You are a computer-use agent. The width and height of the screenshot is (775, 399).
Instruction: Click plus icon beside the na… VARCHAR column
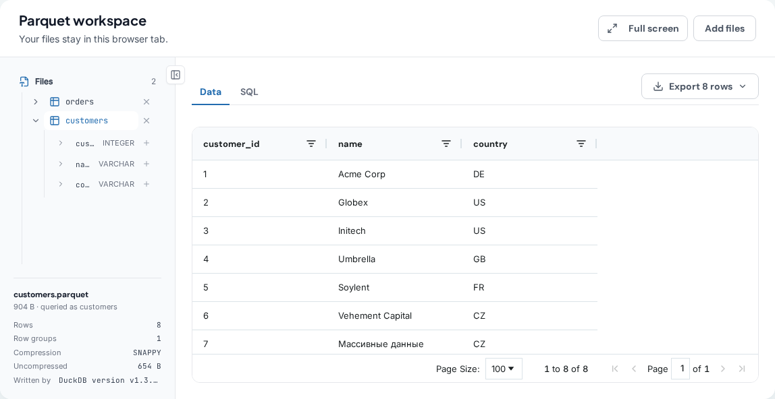pos(146,164)
